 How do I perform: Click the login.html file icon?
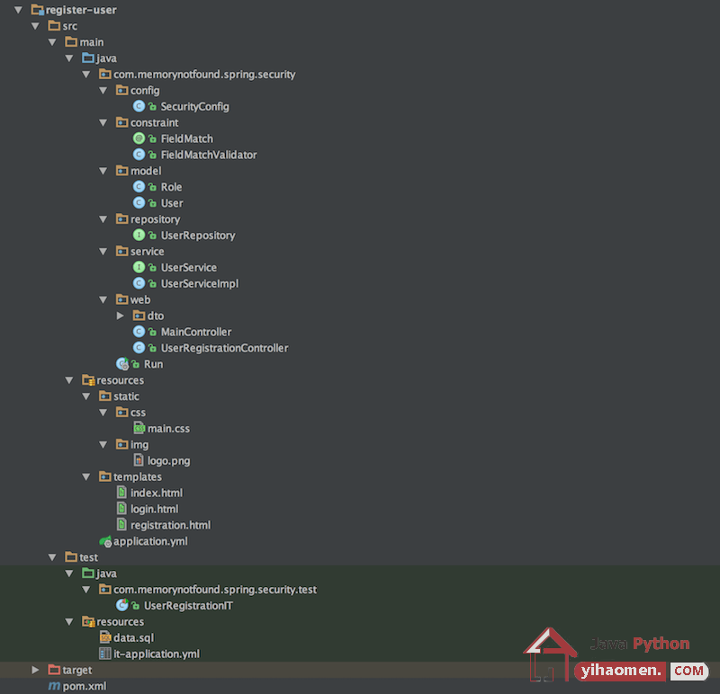coord(121,509)
